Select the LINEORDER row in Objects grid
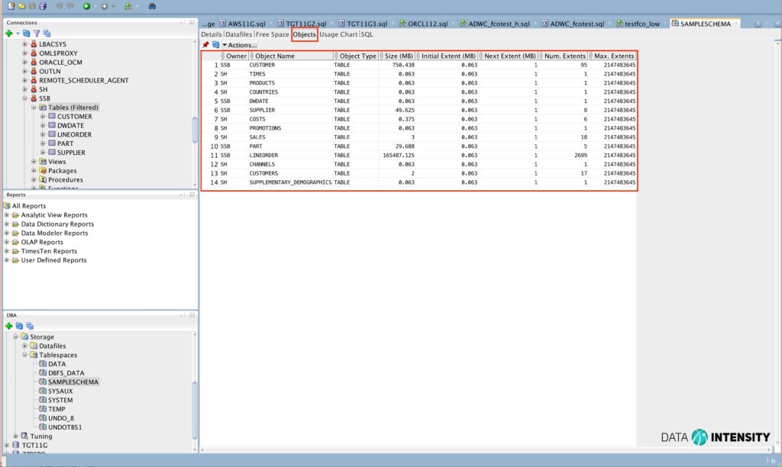This screenshot has width=782, height=467. pos(266,155)
